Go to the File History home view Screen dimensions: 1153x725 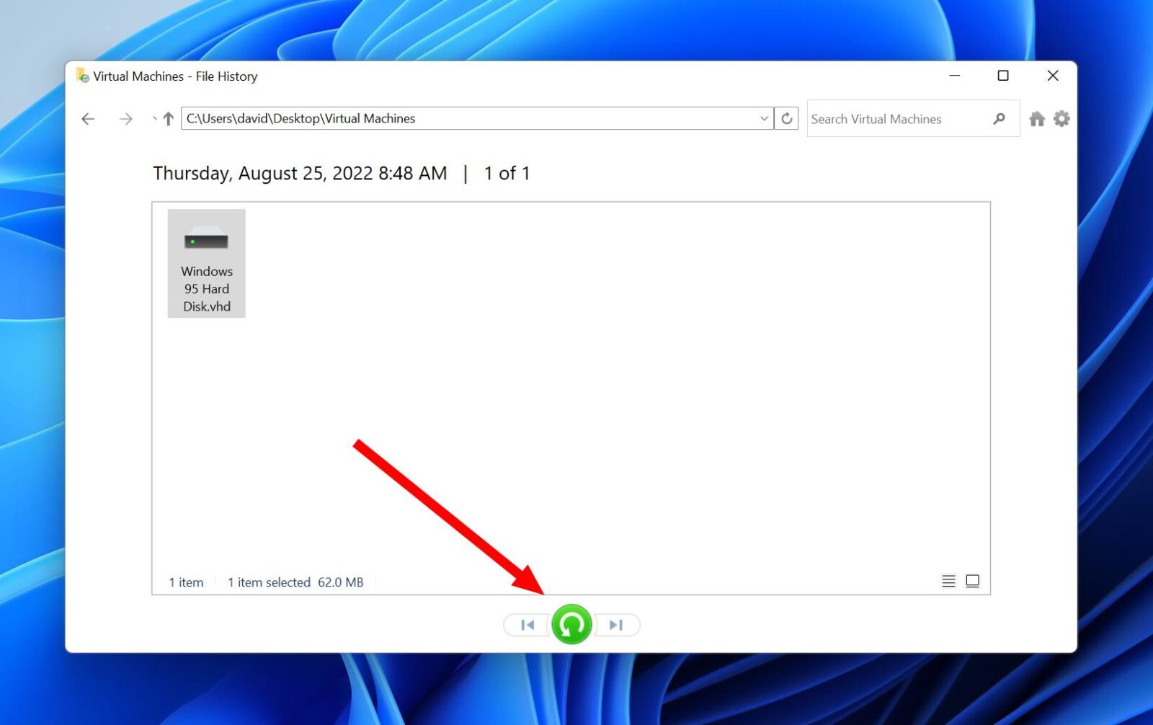1037,118
